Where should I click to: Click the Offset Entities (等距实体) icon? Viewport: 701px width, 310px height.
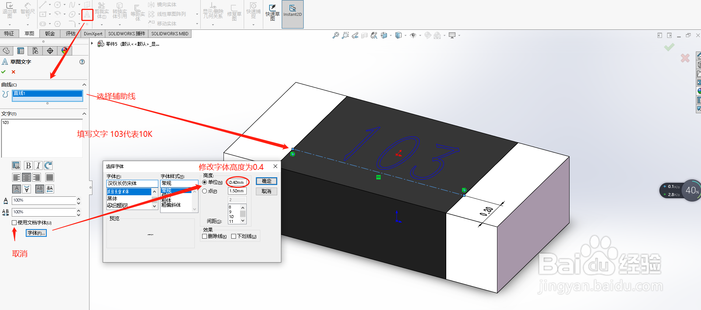click(138, 13)
